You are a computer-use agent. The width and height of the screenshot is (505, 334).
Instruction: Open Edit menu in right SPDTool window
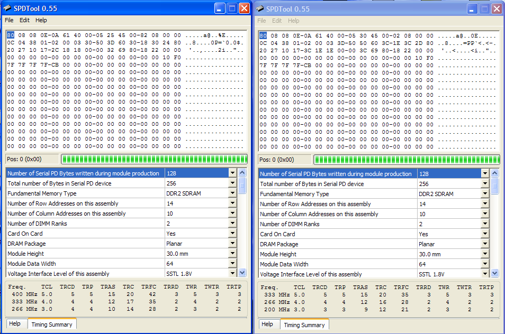pos(277,21)
